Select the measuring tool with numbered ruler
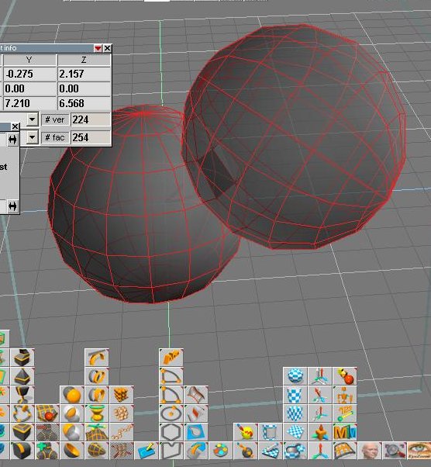This screenshot has height=467, width=431. coord(345,413)
